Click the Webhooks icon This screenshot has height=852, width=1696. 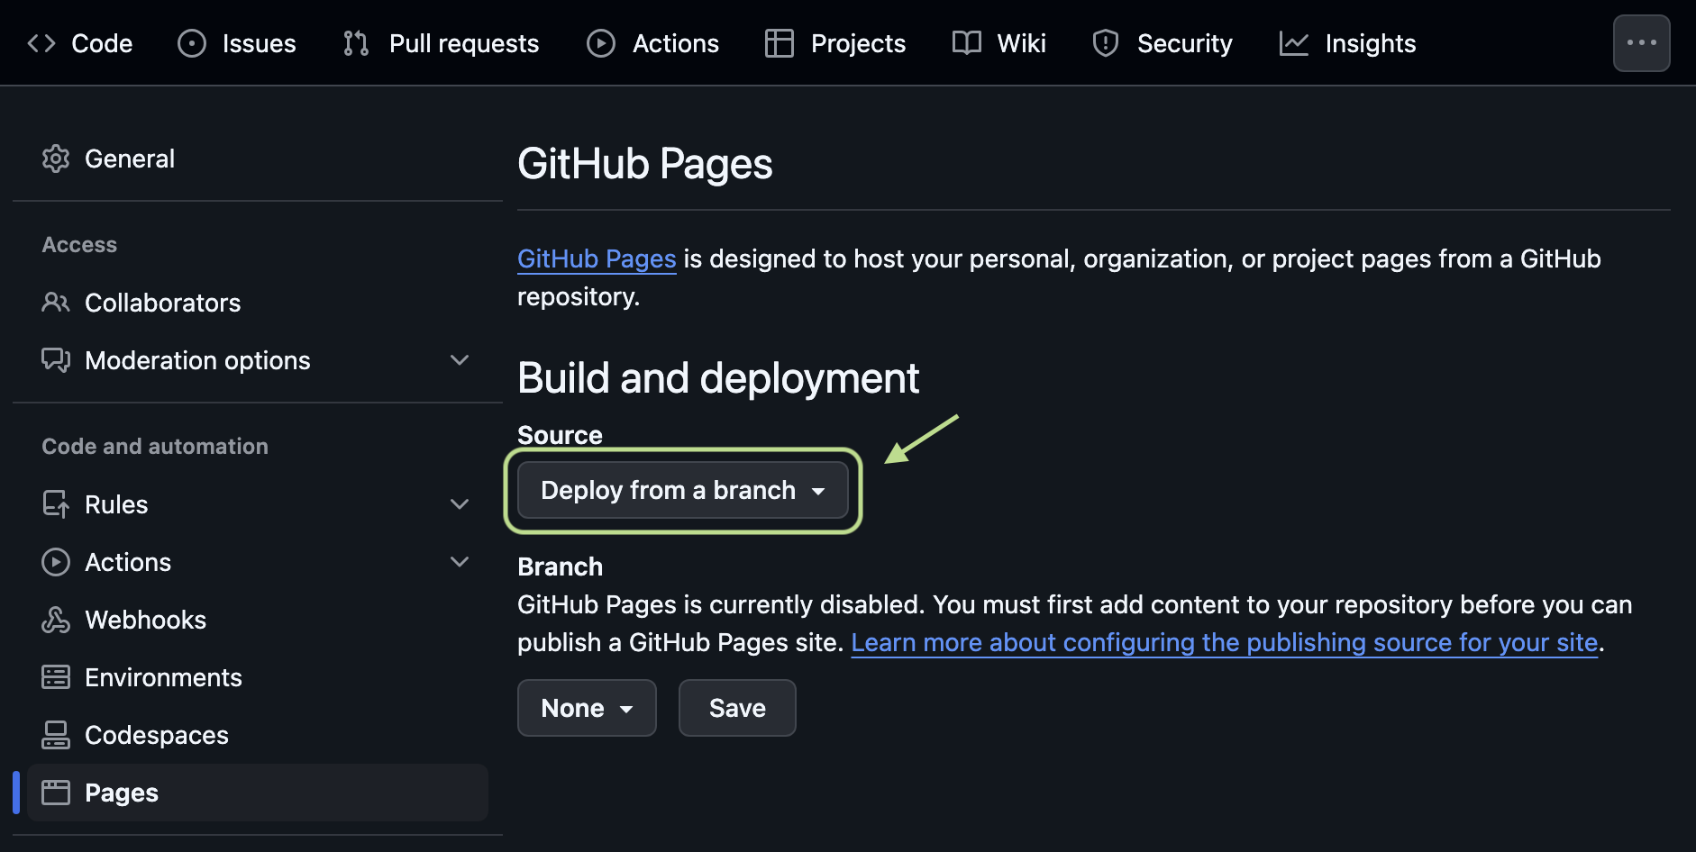[x=56, y=620]
